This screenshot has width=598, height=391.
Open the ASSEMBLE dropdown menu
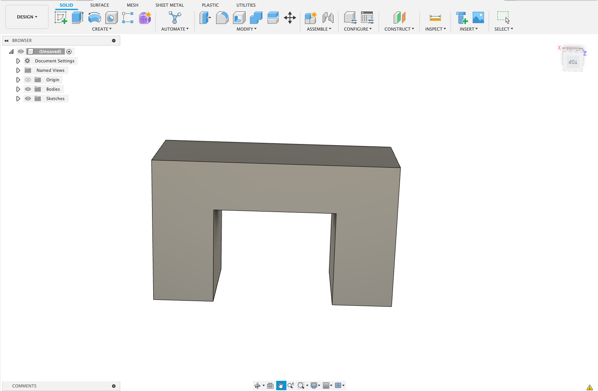(x=319, y=29)
